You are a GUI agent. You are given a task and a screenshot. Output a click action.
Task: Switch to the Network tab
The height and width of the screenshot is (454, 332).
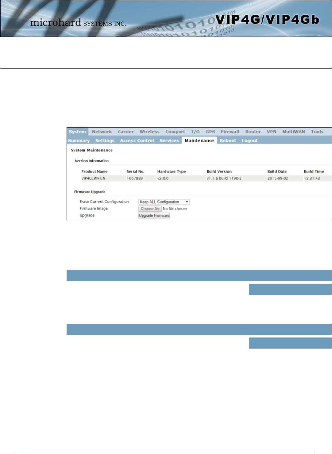[102, 132]
